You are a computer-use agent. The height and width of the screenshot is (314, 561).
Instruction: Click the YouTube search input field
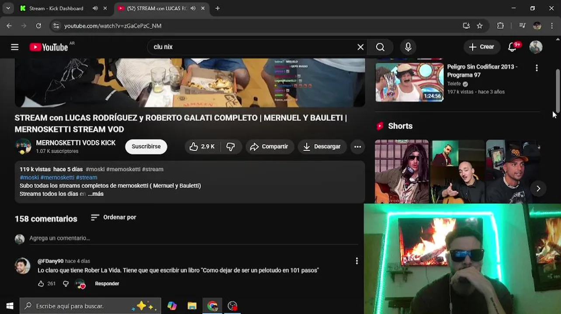click(x=253, y=47)
